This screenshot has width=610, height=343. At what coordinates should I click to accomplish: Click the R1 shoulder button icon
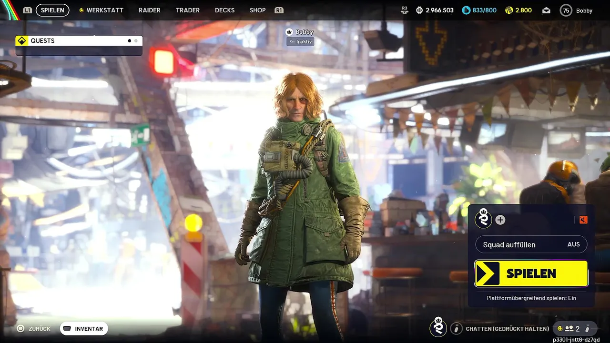279,10
